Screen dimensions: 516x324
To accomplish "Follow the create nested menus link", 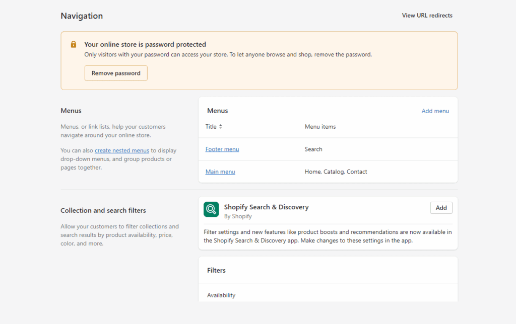I will pyautogui.click(x=122, y=150).
